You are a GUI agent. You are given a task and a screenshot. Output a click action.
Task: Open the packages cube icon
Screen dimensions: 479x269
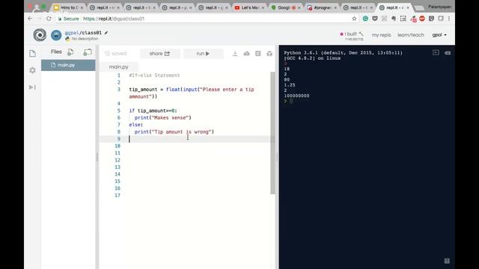tap(269, 54)
